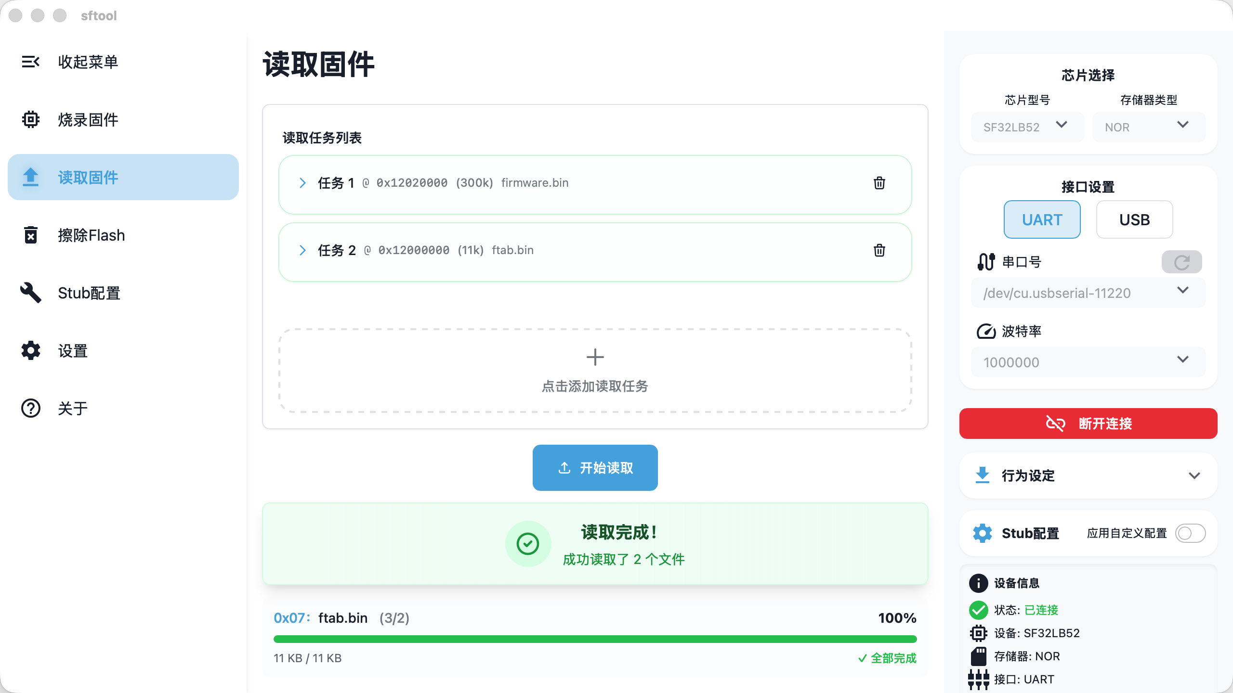Click the wrench icon for Stub配置 in sidebar
This screenshot has height=693, width=1233.
click(30, 293)
